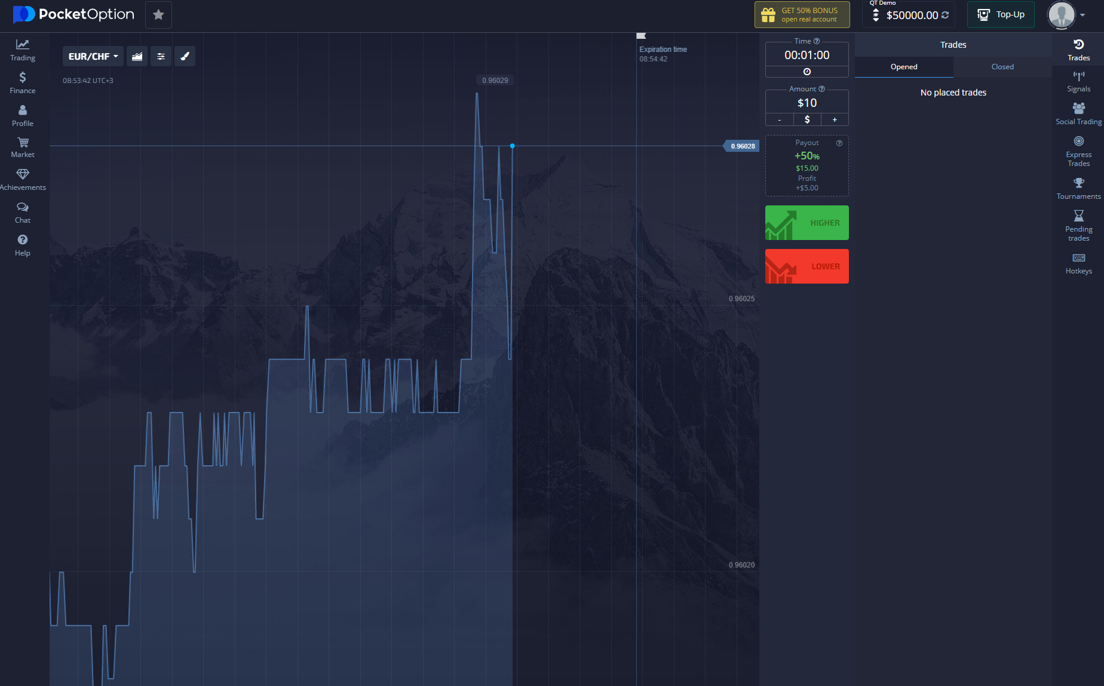1104x686 pixels.
Task: Add asset to favorites with star
Action: [x=158, y=15]
